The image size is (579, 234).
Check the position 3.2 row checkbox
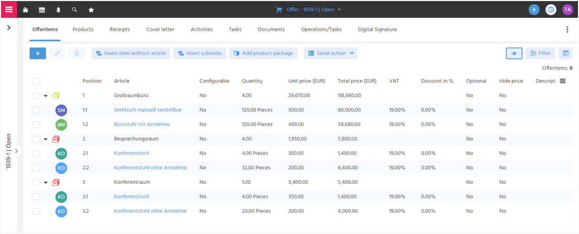(37, 212)
